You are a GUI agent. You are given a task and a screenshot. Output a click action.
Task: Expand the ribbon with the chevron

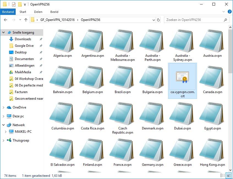pyautogui.click(x=223, y=12)
